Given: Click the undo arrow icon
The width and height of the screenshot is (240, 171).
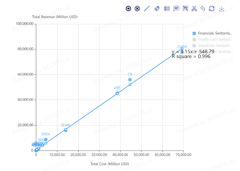Looking at the screenshot, I should point(203,9).
